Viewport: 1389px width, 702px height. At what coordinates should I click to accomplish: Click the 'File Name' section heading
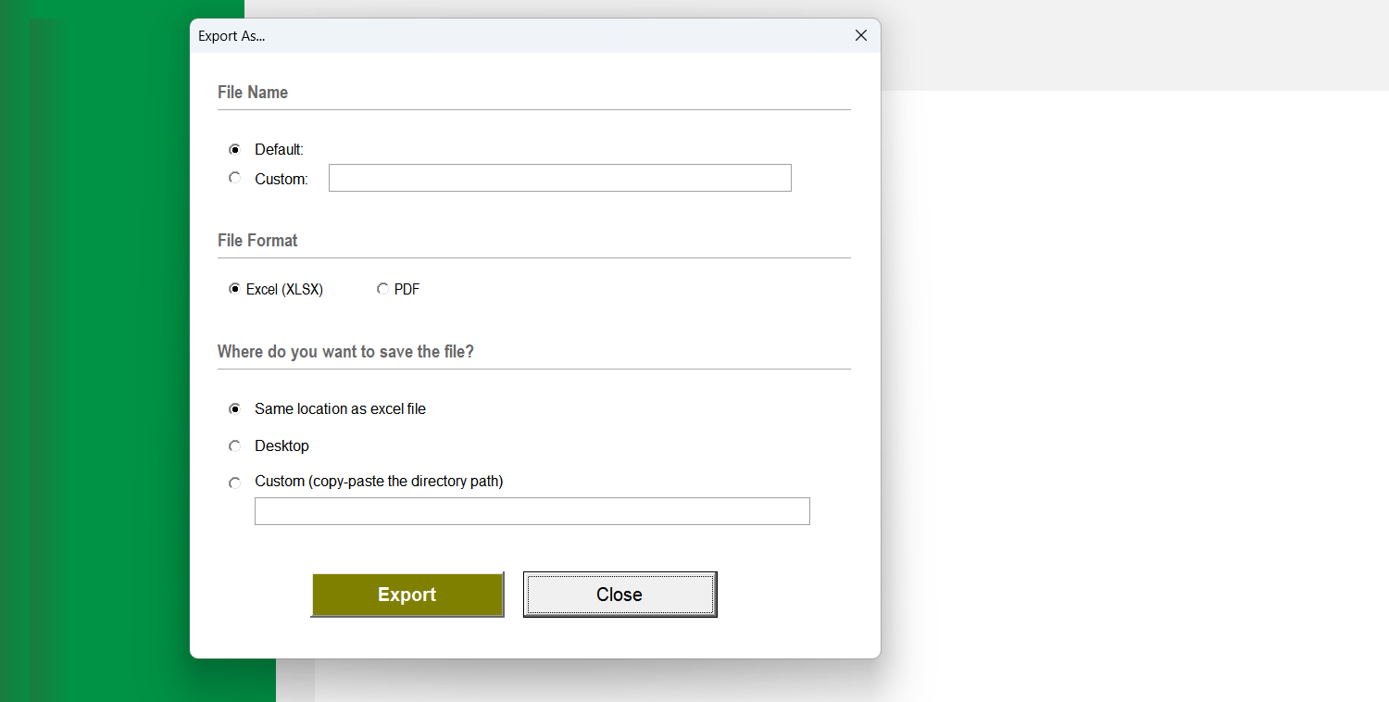click(x=253, y=93)
